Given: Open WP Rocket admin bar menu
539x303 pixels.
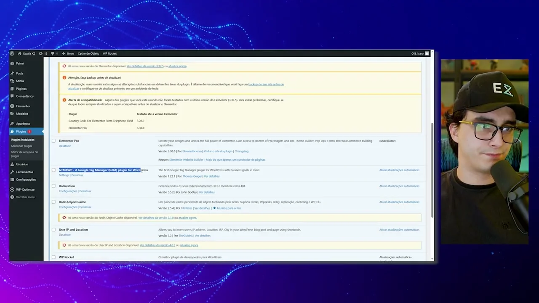Looking at the screenshot, I should (x=109, y=53).
